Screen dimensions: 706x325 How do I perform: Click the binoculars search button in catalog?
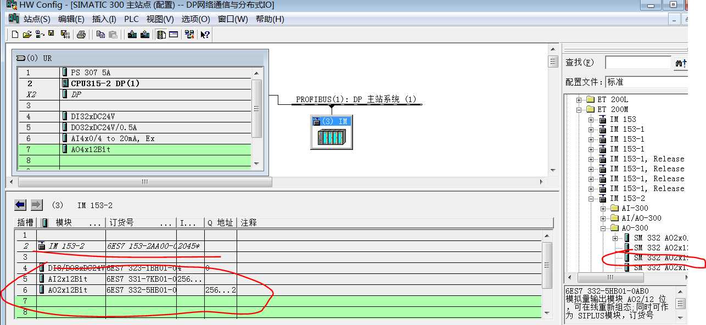point(681,63)
